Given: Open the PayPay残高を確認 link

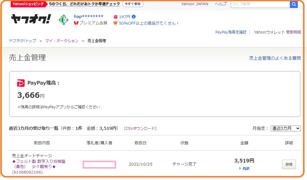Looking at the screenshot, I should point(231,32).
